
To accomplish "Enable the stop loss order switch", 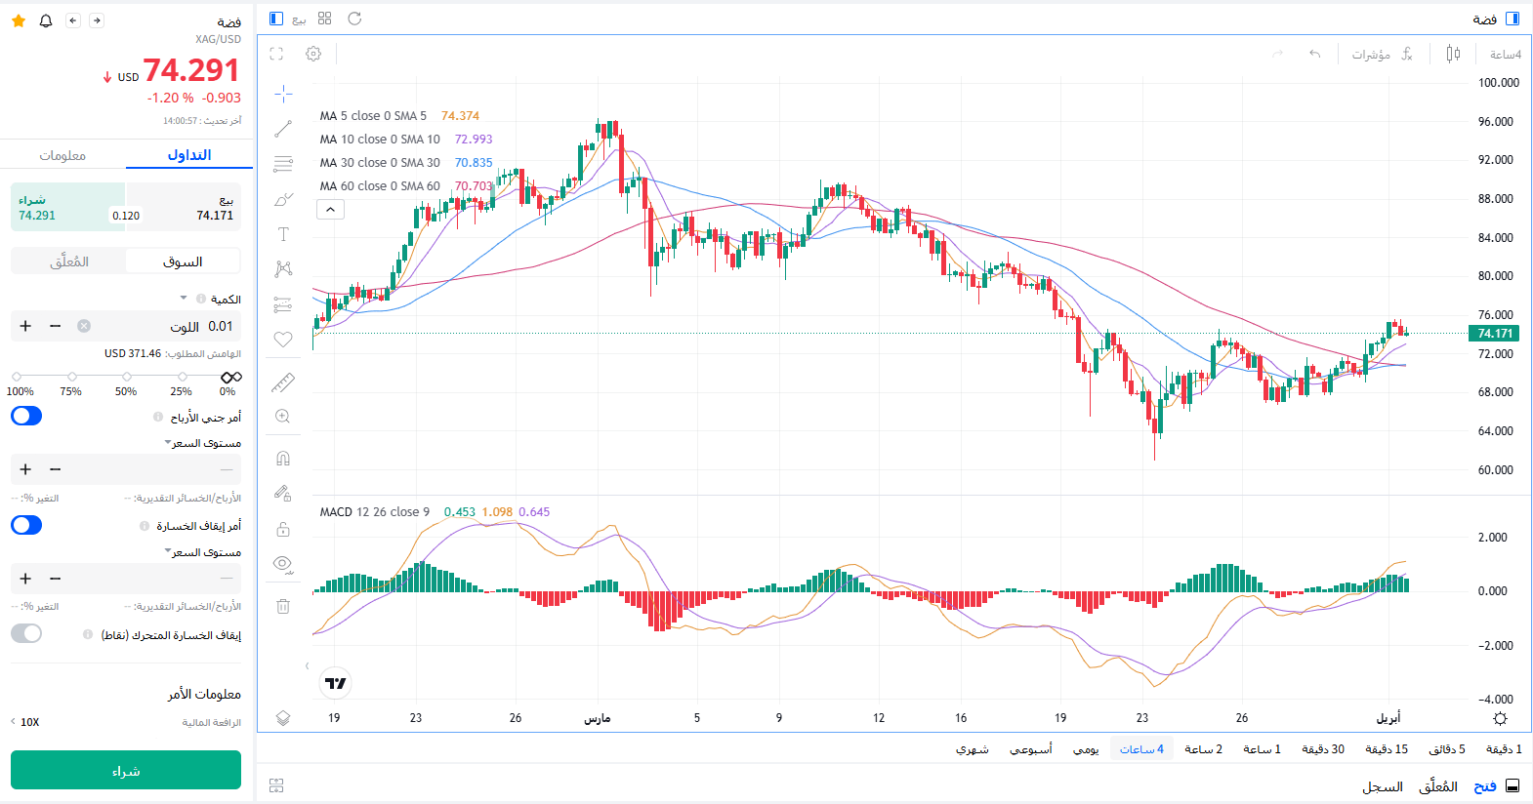I will click(26, 526).
